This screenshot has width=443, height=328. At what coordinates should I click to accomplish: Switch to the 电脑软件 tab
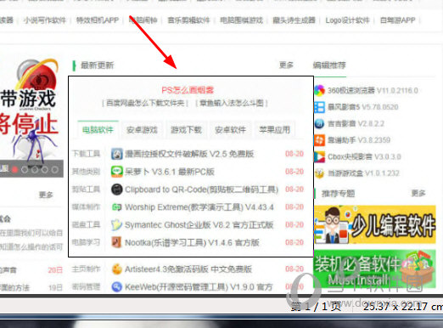tap(98, 130)
